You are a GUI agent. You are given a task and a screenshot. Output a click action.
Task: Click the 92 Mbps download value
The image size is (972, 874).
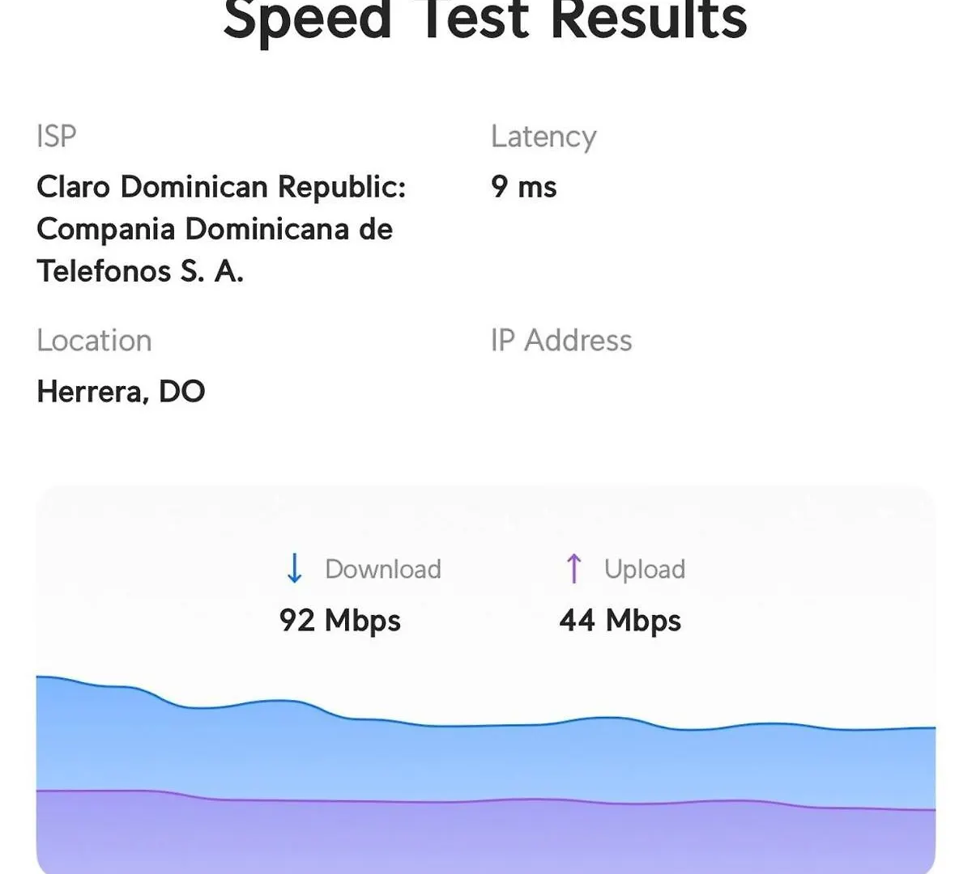tap(340, 621)
